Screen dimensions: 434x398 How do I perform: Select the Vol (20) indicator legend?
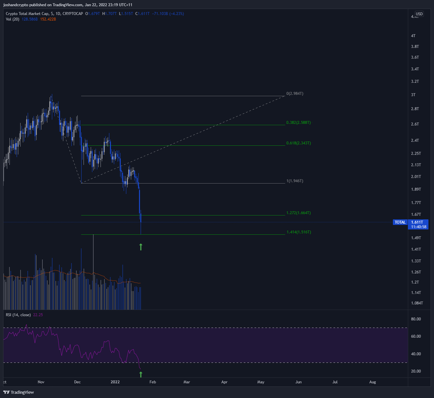[x=13, y=19]
